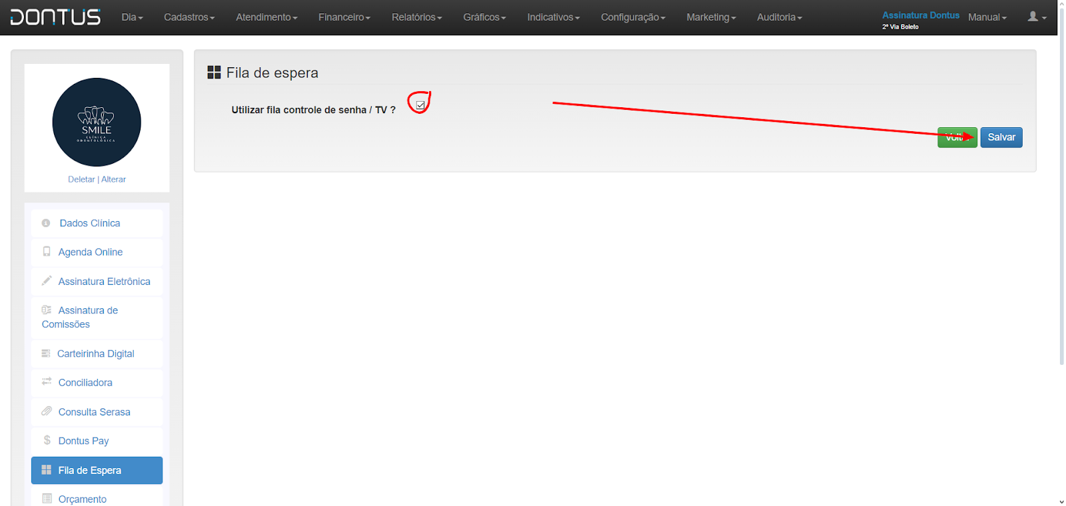Image resolution: width=1066 pixels, height=506 pixels.
Task: Click the Dados Clínica info icon
Action: click(x=46, y=223)
